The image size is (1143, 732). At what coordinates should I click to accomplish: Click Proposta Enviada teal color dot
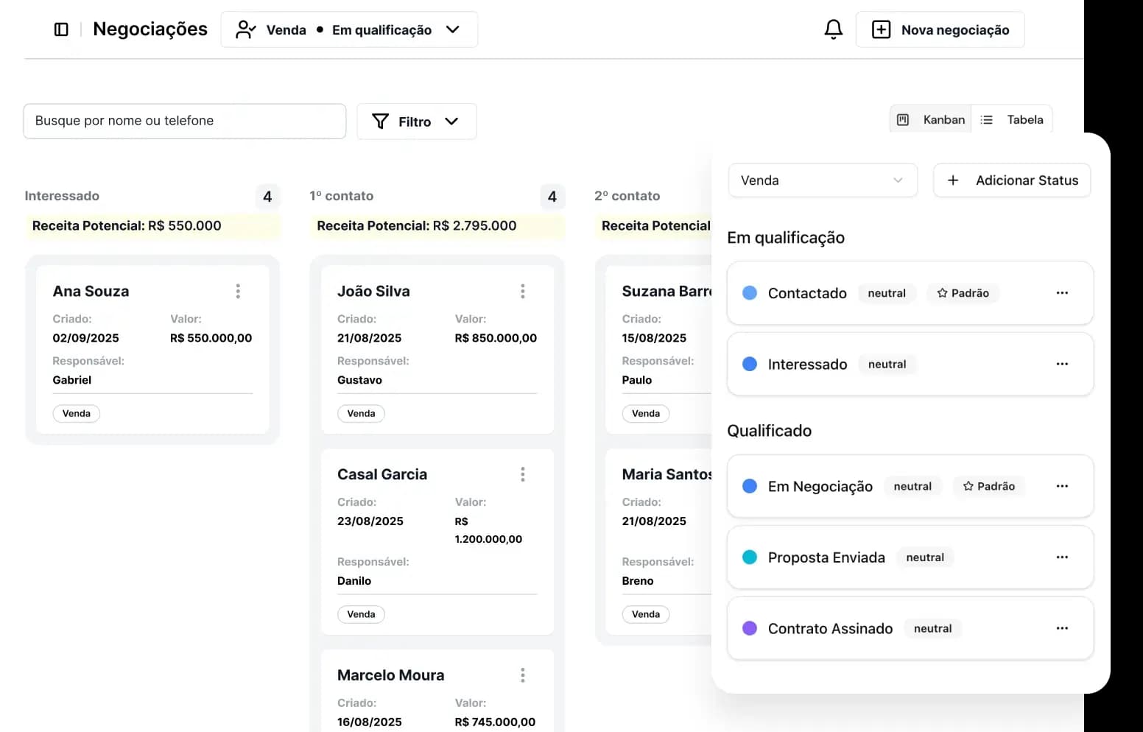coord(750,557)
